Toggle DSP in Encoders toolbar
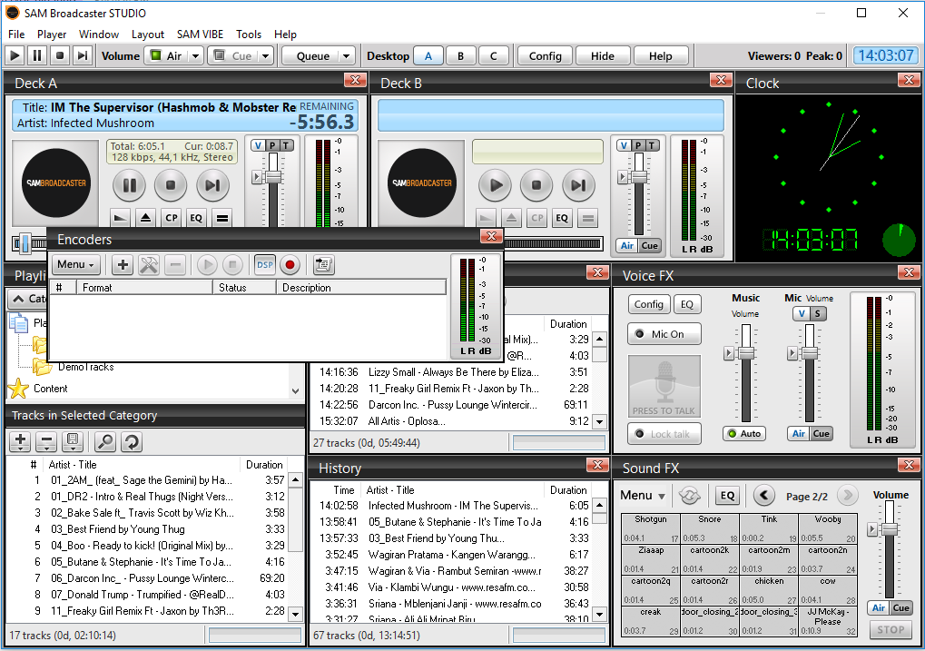The height and width of the screenshot is (651, 925). (264, 265)
